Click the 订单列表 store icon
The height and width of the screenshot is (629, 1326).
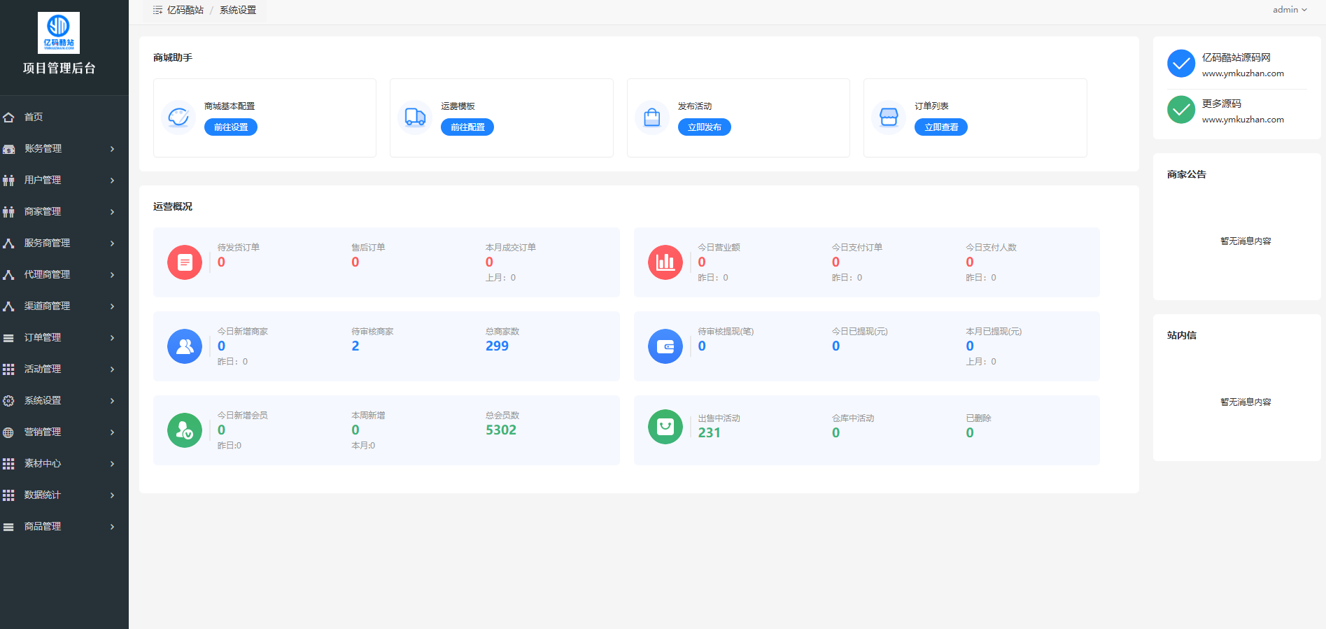889,118
